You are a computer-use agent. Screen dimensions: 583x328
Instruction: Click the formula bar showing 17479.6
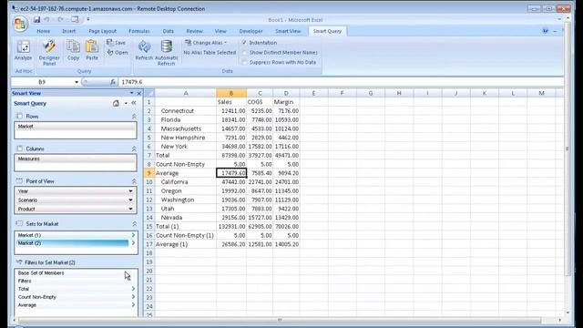pyautogui.click(x=340, y=82)
